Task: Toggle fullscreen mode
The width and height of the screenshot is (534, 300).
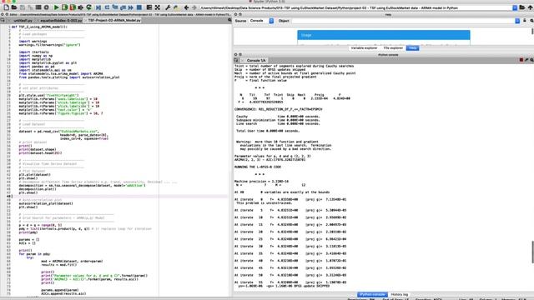Action: (158, 7)
